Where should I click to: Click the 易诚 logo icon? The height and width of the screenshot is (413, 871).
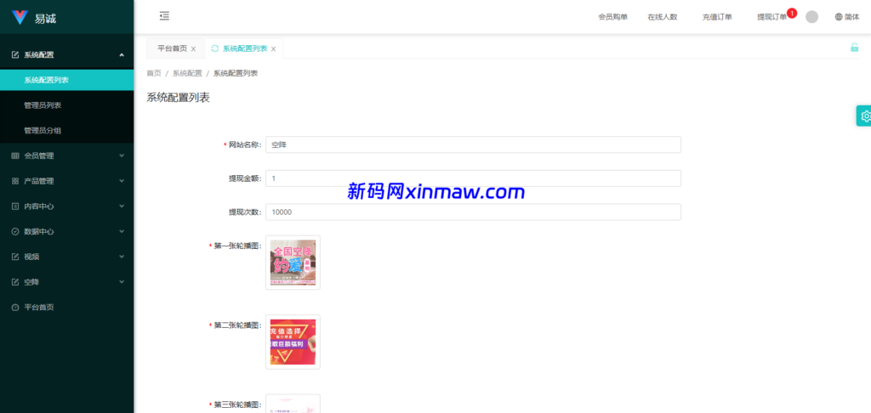(x=20, y=18)
